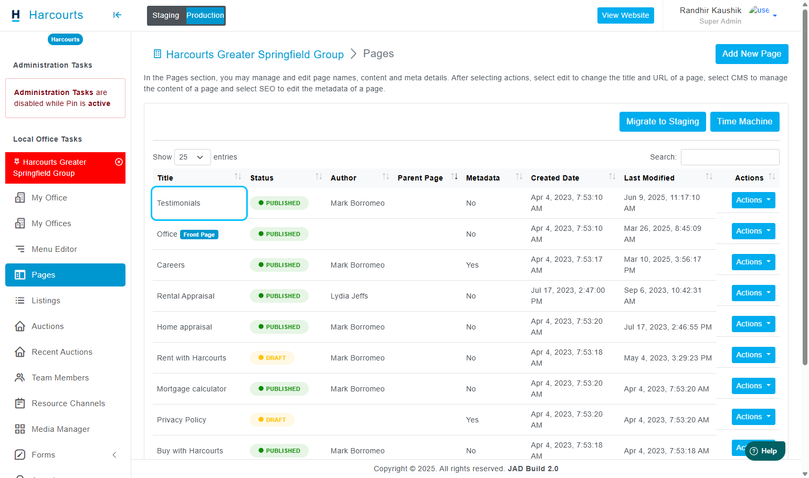Click DRAFT status for Rent with Harcourts

tap(272, 358)
